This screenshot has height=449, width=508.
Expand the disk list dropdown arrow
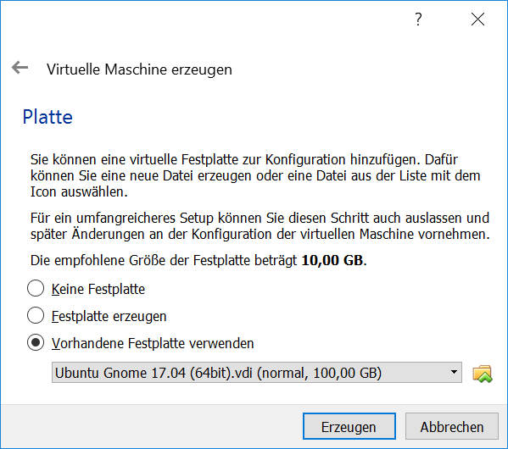(455, 372)
